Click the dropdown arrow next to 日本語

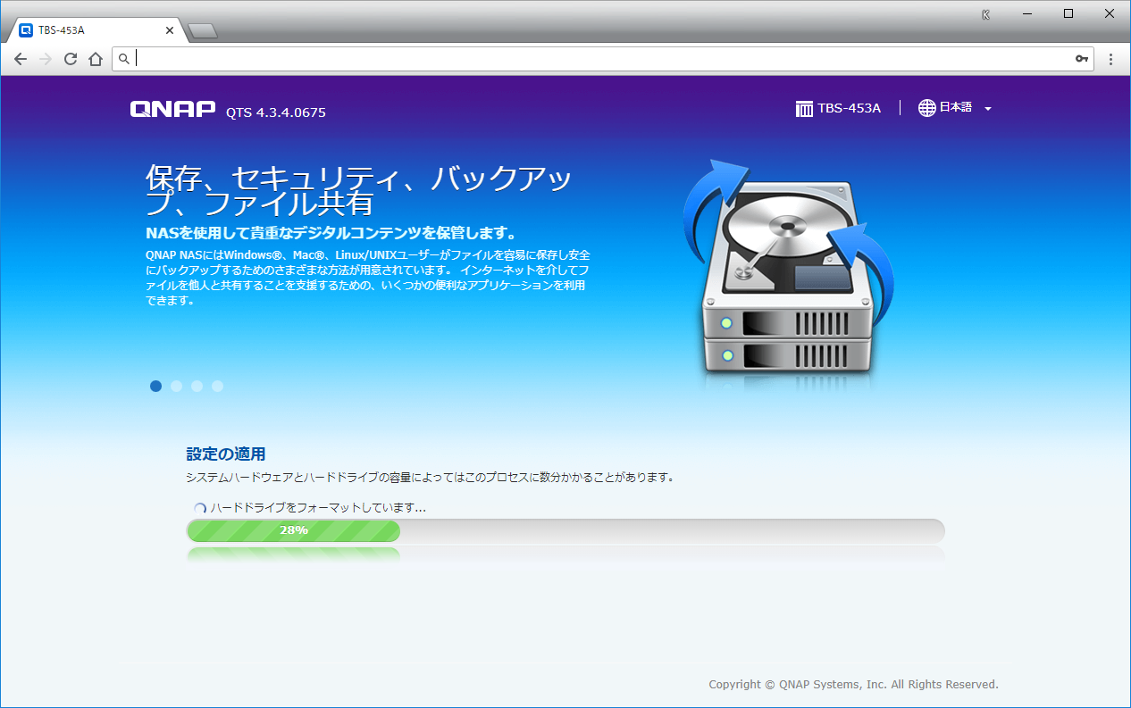[988, 109]
